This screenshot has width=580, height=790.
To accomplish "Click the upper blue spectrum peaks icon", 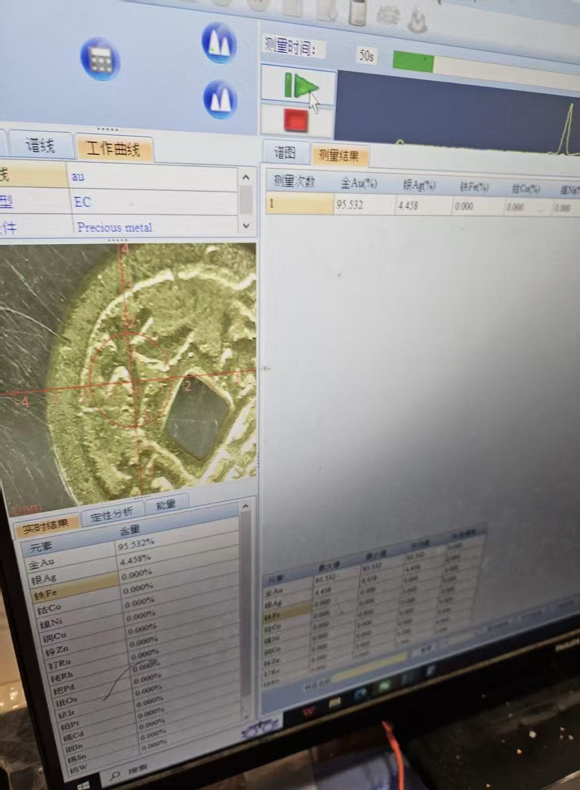I will [x=219, y=43].
